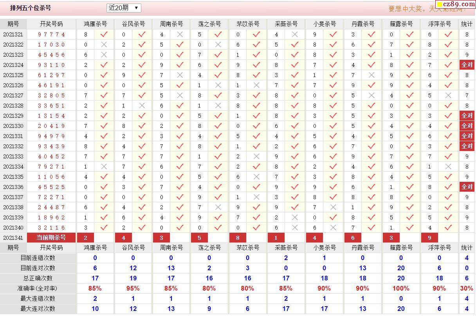The image size is (476, 316).
Task: Click the 100% accuracy value
Action: (x=401, y=288)
